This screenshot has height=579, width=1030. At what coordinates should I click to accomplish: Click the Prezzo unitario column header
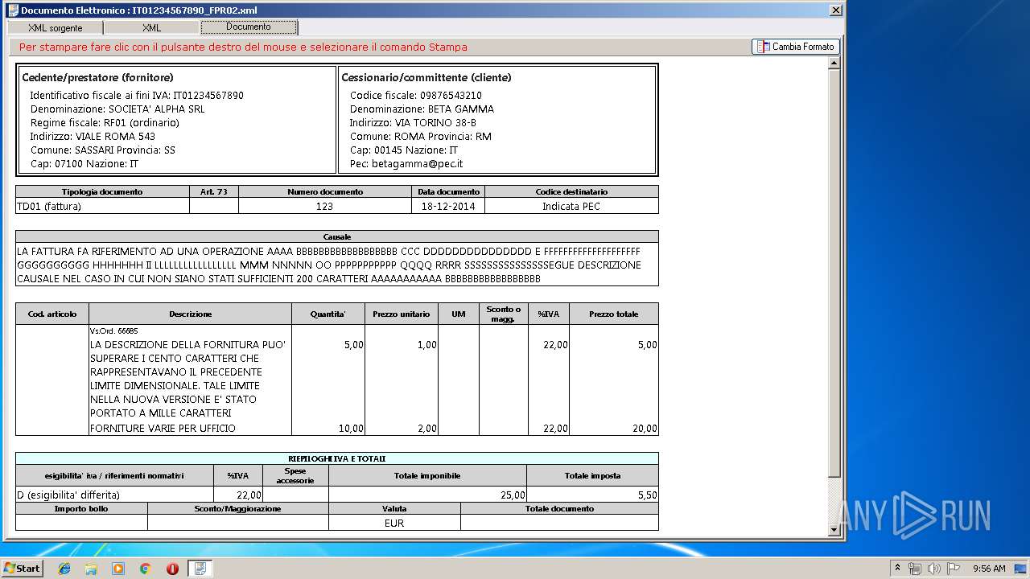[x=402, y=314]
